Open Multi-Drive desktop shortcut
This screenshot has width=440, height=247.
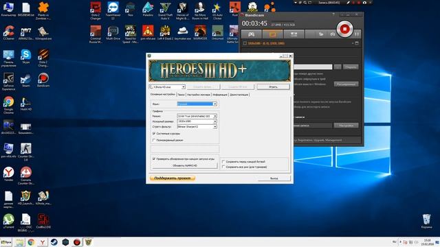click(113, 33)
